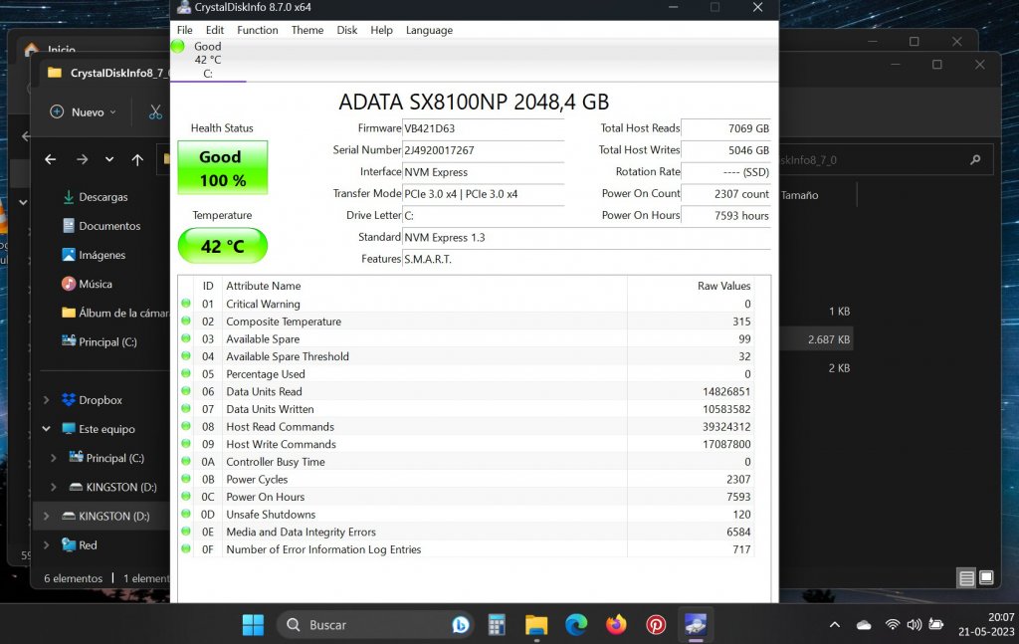Click the Nuevo button in File Explorer
Image resolution: width=1019 pixels, height=644 pixels.
coord(84,111)
